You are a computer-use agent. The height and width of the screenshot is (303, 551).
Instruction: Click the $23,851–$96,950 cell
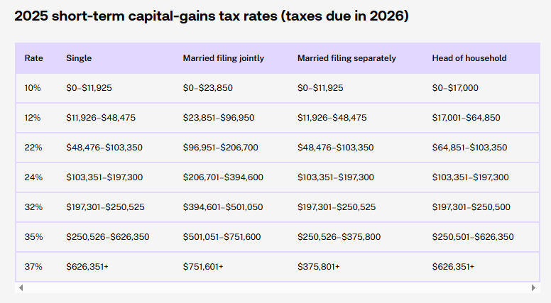[x=219, y=118]
